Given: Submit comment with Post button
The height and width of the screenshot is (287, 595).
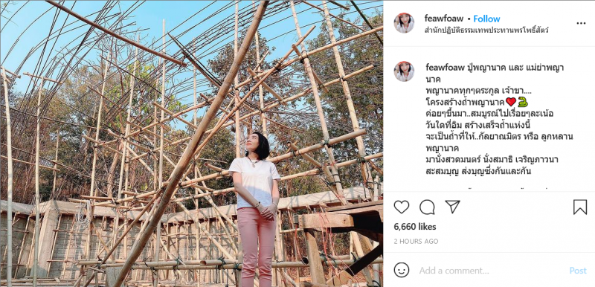Looking at the screenshot, I should coord(578,271).
